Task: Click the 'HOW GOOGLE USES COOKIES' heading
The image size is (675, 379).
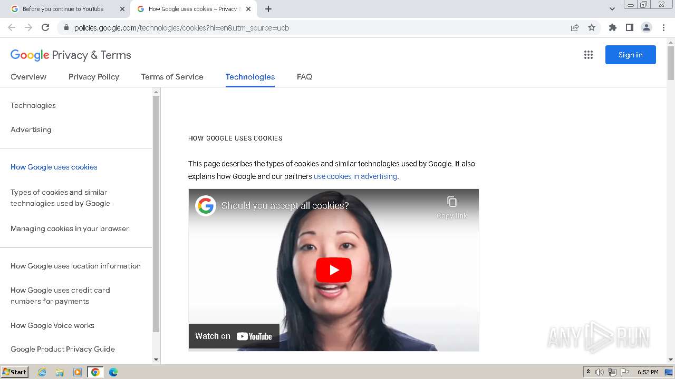Action: [x=235, y=138]
